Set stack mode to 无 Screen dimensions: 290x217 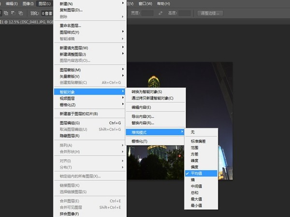(192, 132)
